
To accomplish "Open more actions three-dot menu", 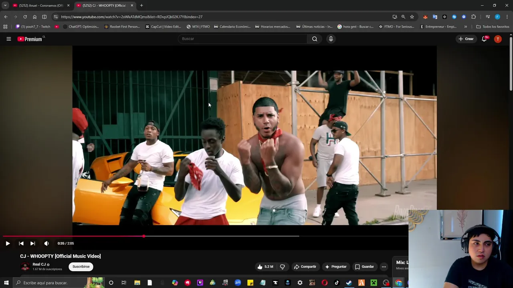I will 384,267.
